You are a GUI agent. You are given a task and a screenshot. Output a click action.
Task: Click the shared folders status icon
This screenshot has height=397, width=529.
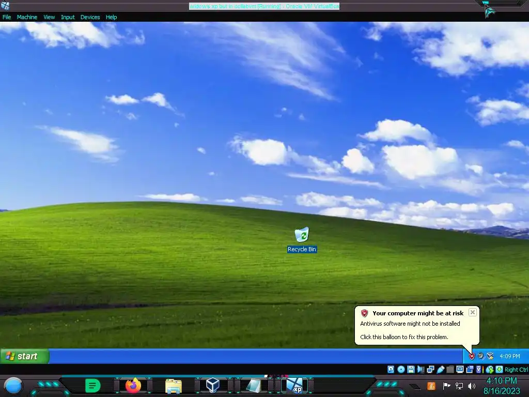tap(450, 369)
